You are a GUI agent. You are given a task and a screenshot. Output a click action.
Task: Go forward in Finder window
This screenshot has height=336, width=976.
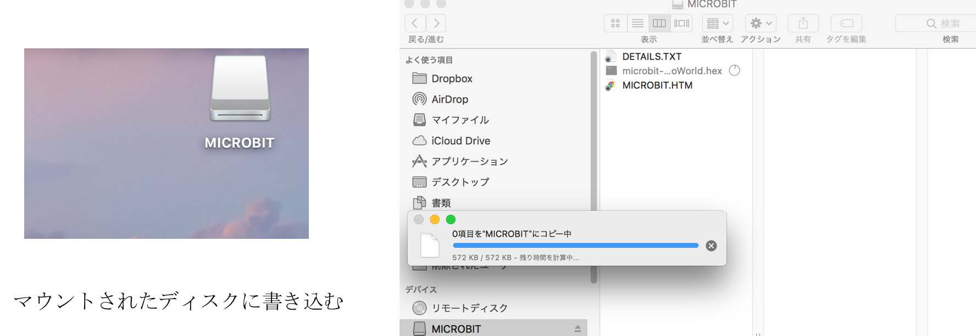tap(436, 23)
